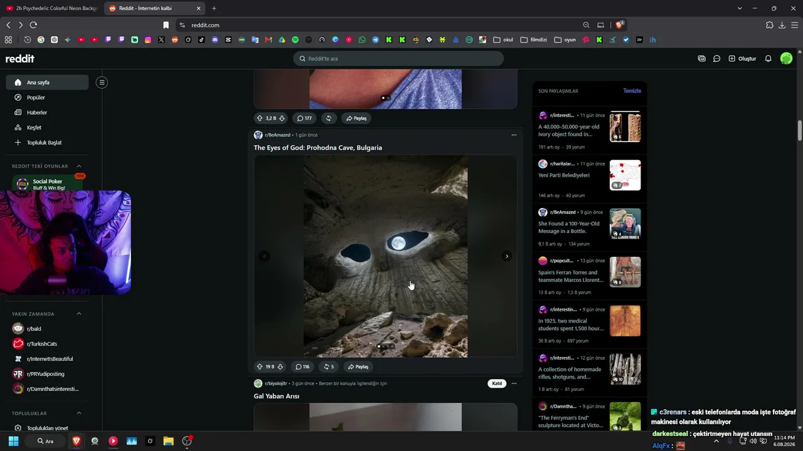Open the Yeni Parti Belediyeleri map thumbnail
Image resolution: width=803 pixels, height=451 pixels.
[x=625, y=175]
